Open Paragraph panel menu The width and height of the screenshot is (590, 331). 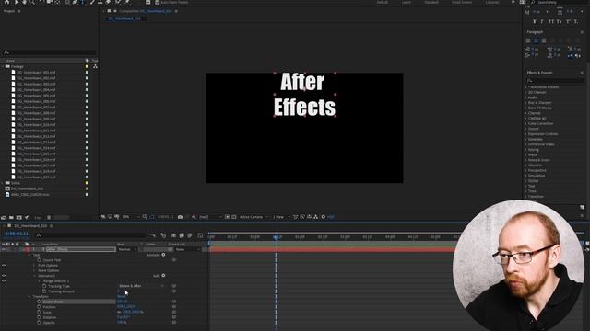[x=582, y=32]
